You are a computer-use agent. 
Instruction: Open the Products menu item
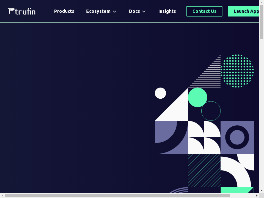(64, 11)
